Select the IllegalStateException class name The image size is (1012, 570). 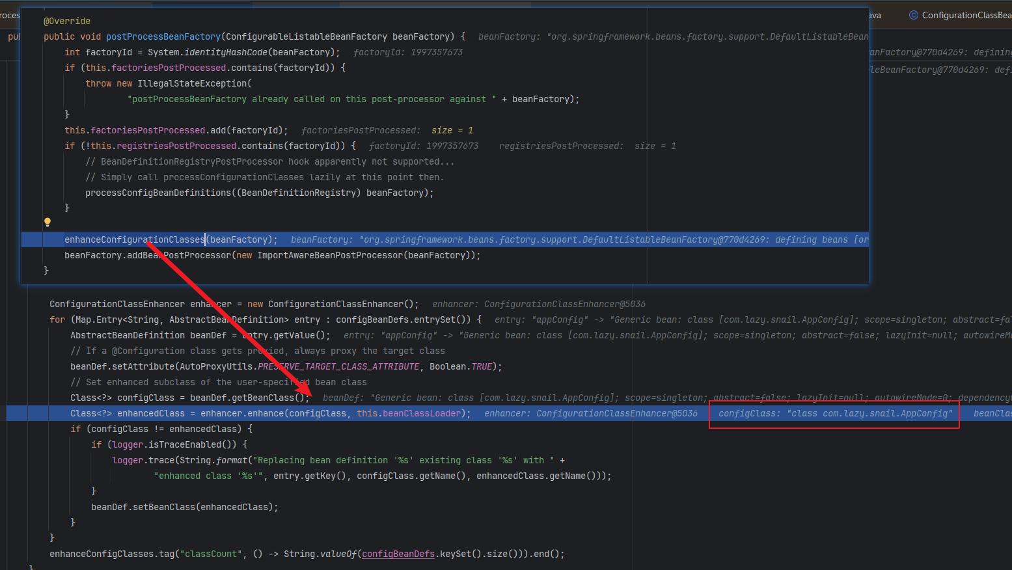click(x=192, y=83)
